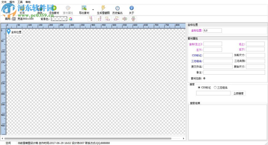Open the 文件 menu
The height and width of the screenshot is (145, 268).
[x=4, y=2]
